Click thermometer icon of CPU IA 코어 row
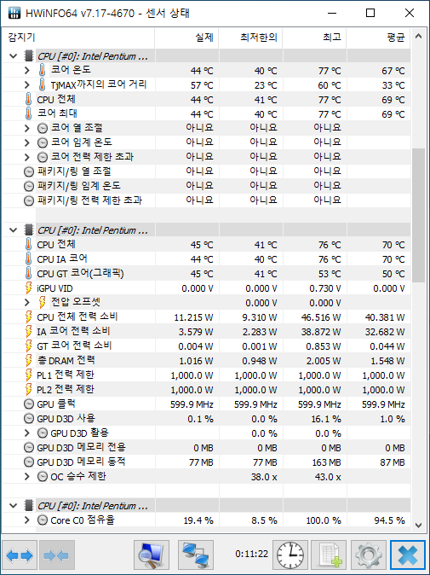 29,258
